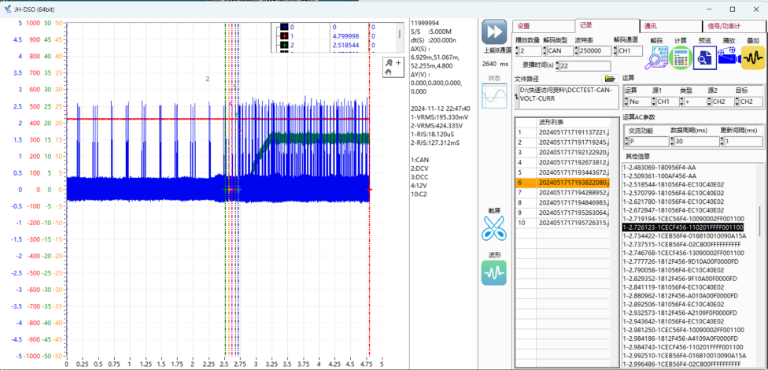The width and height of the screenshot is (768, 370).
Task: Select message 1-2.734422-1CEB56F4-016810010090A15A
Action: click(685, 235)
